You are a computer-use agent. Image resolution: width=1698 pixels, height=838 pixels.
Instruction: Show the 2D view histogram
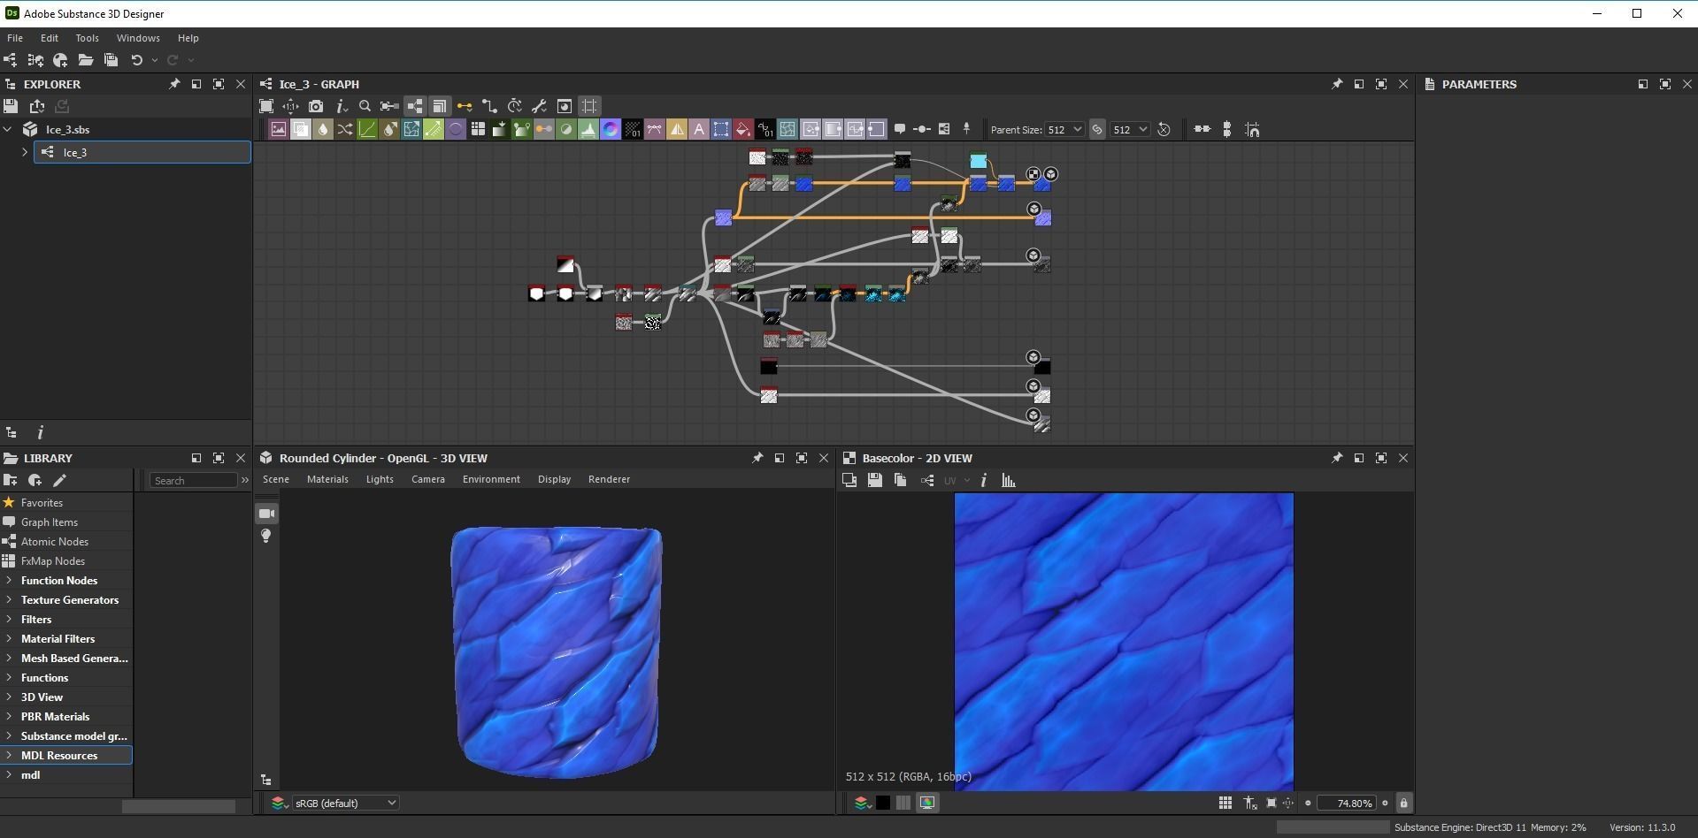pos(1008,480)
